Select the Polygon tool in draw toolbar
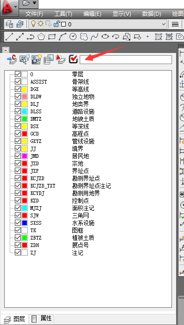The width and height of the screenshot is (184, 325). pos(41,37)
